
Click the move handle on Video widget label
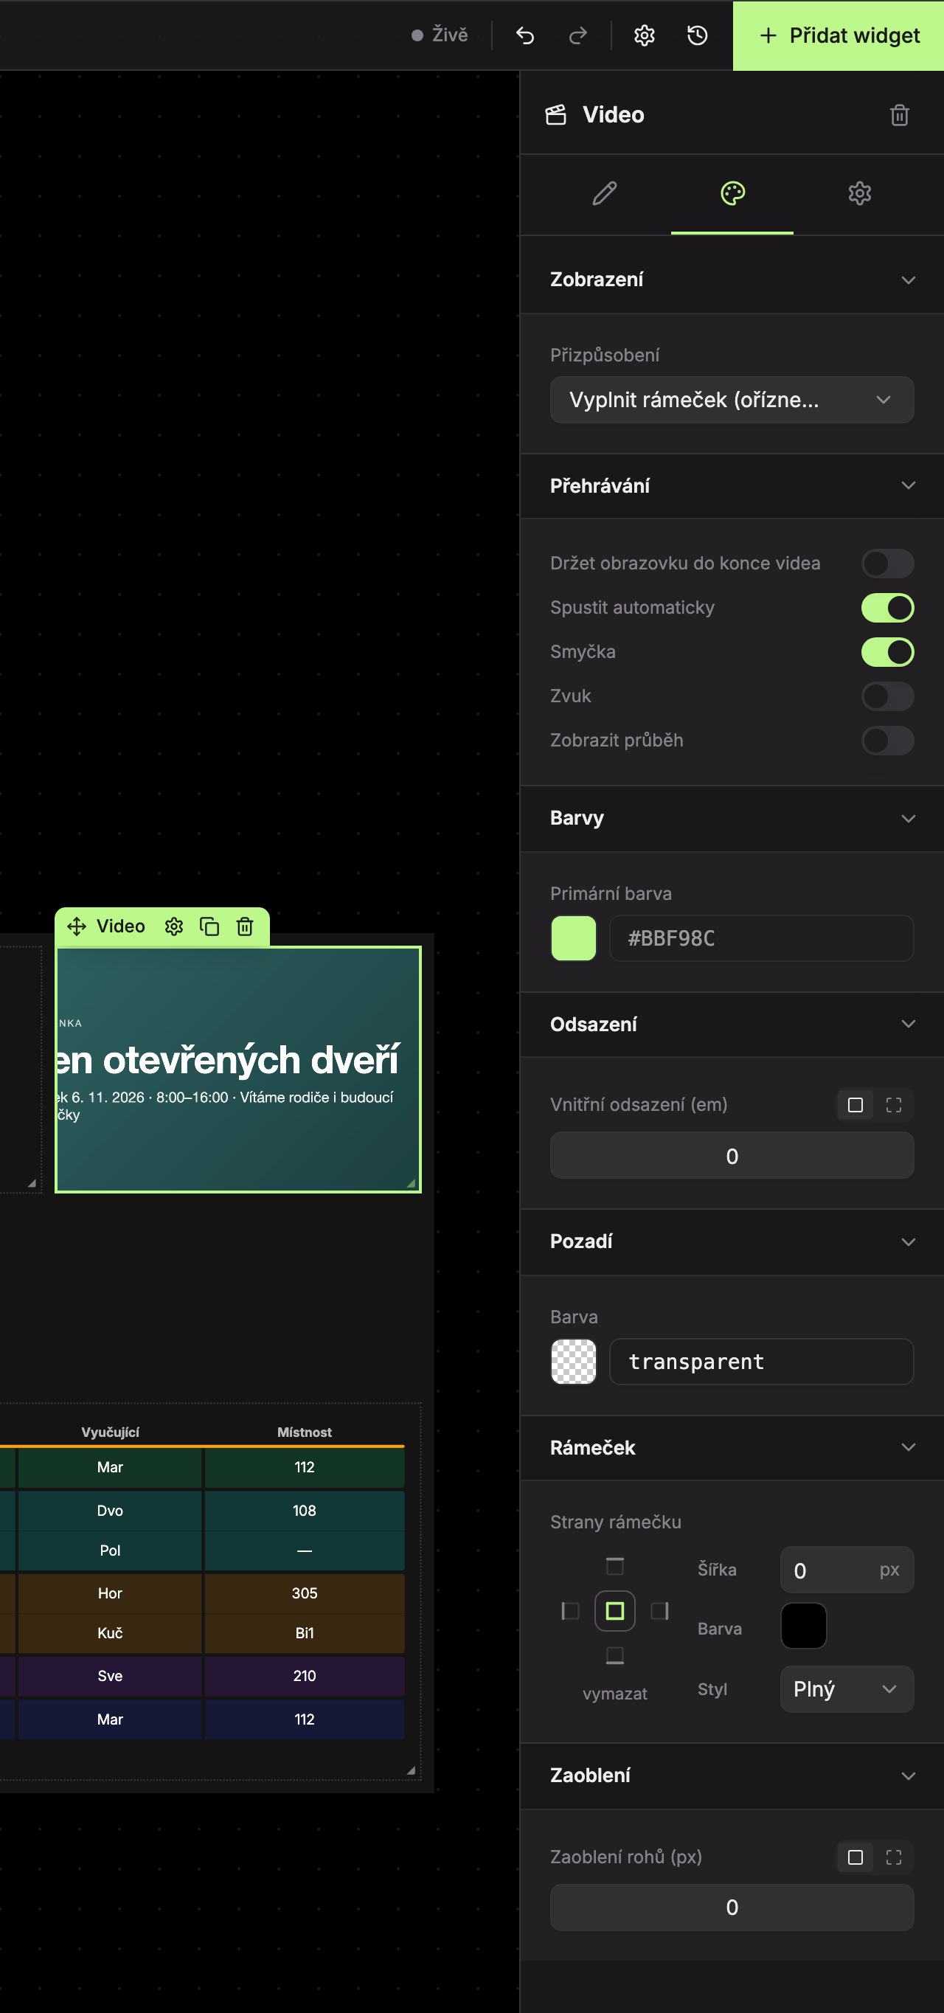77,926
